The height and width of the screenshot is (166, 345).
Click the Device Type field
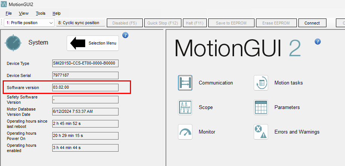[x=85, y=63]
